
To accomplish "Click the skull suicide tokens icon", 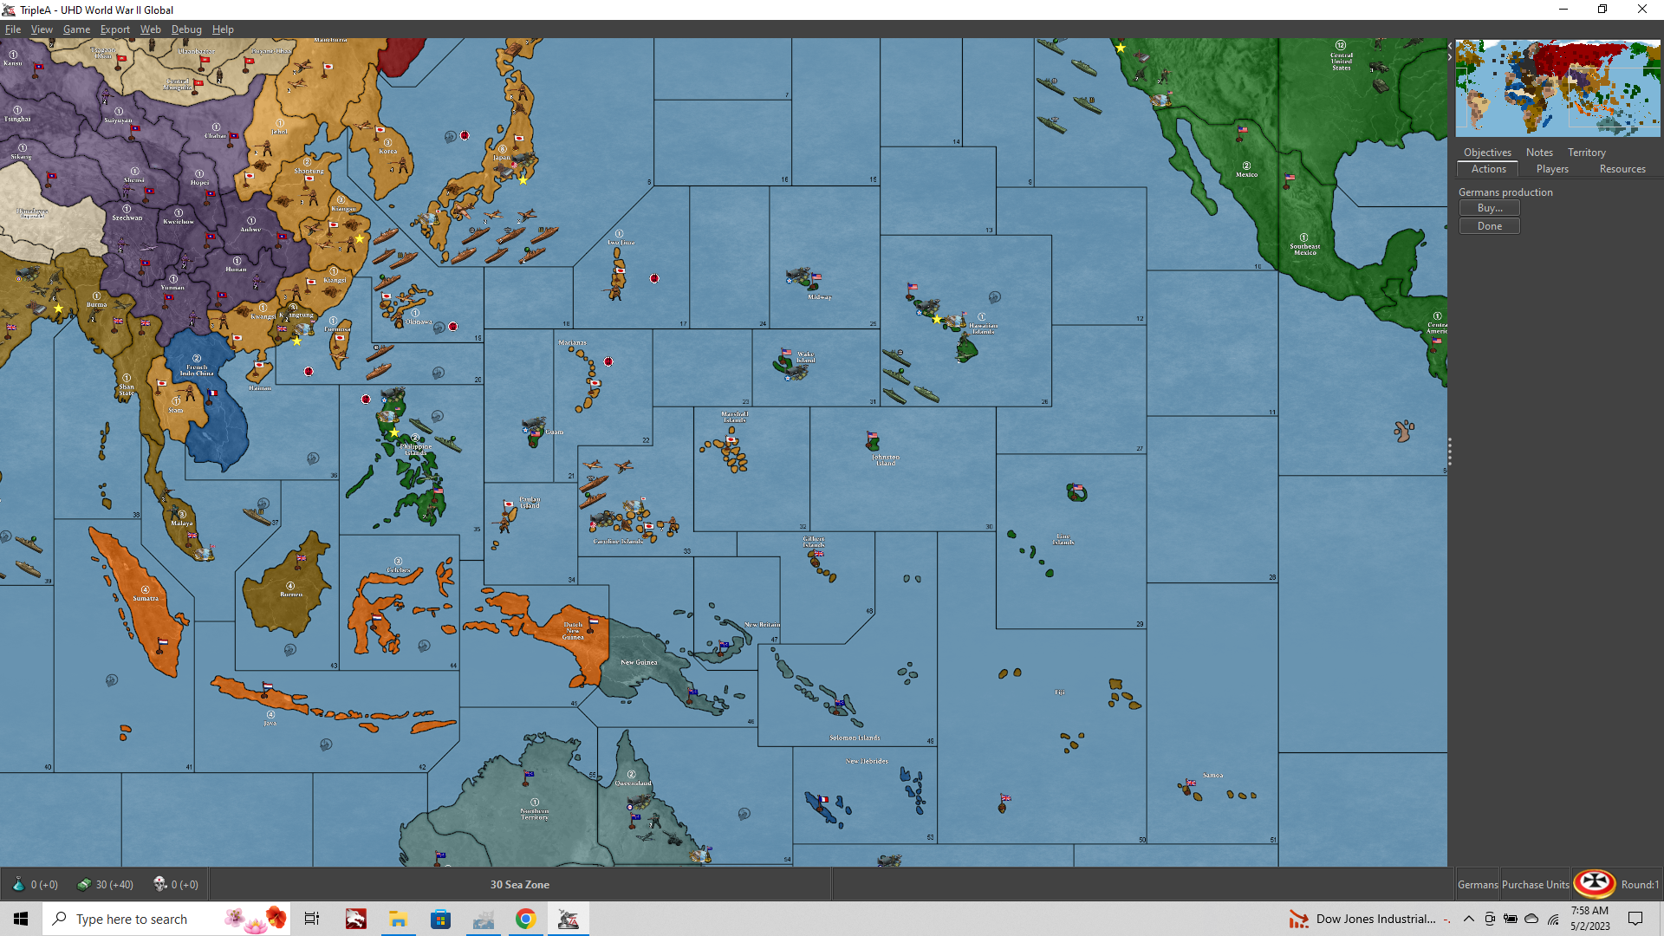I will (159, 884).
